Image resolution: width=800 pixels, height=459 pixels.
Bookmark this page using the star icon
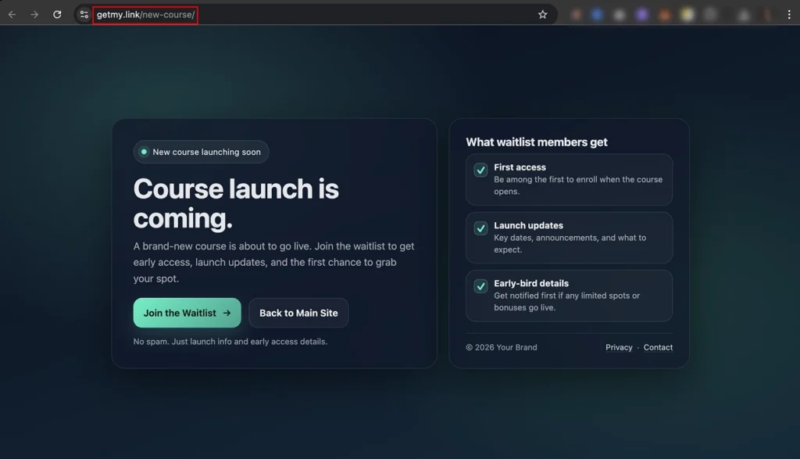542,13
